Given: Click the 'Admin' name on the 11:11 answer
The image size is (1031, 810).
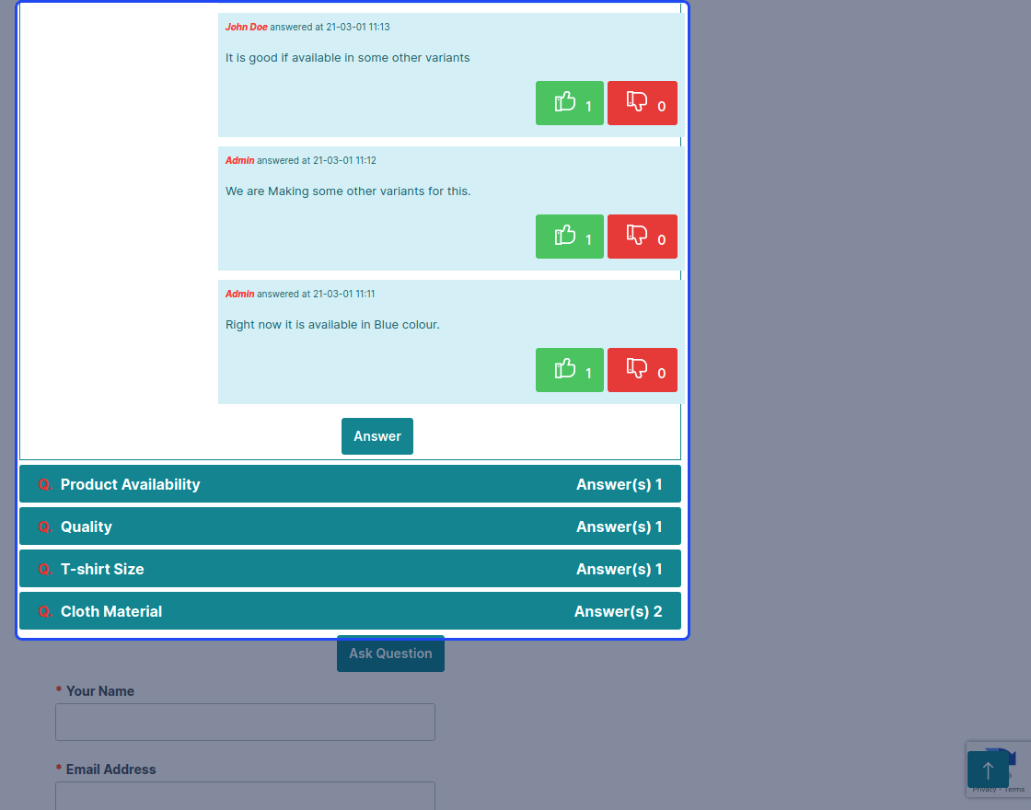Looking at the screenshot, I should click(240, 294).
